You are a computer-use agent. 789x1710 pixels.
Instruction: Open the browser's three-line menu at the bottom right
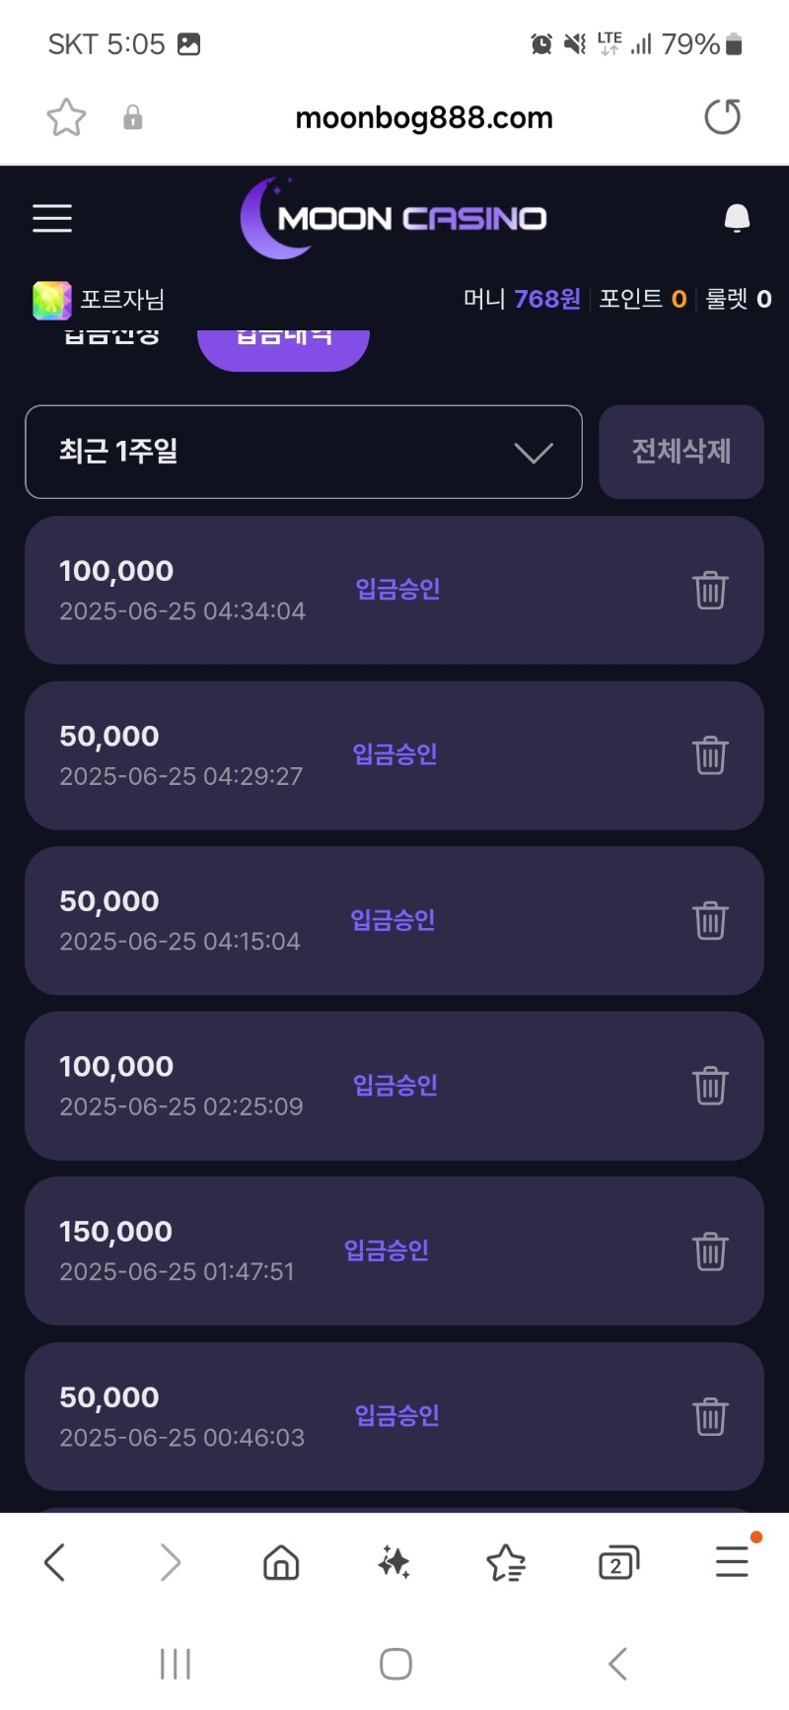tap(732, 1562)
